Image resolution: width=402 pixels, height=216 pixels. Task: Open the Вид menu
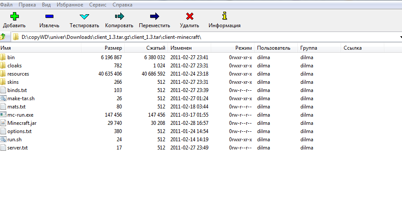(x=46, y=5)
